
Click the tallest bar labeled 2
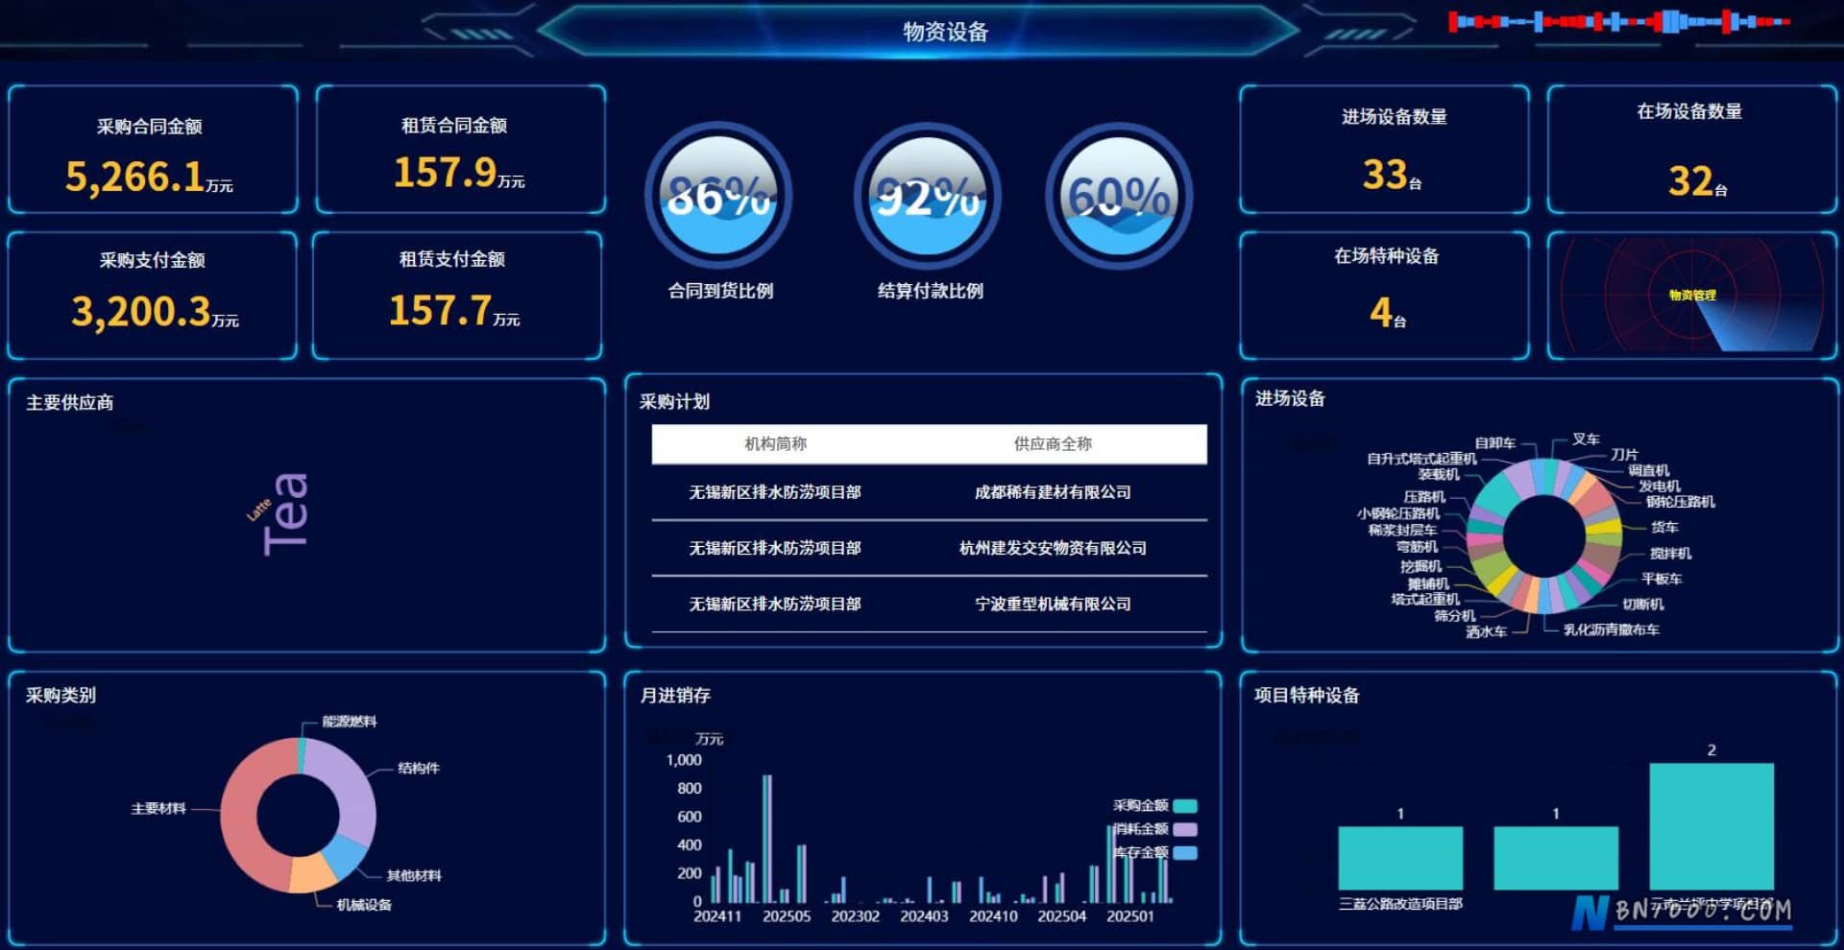tap(1711, 826)
